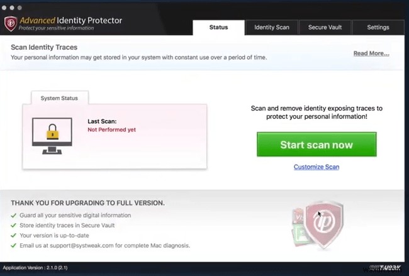Minimize the application window
This screenshot has width=409, height=276.
(12, 9)
